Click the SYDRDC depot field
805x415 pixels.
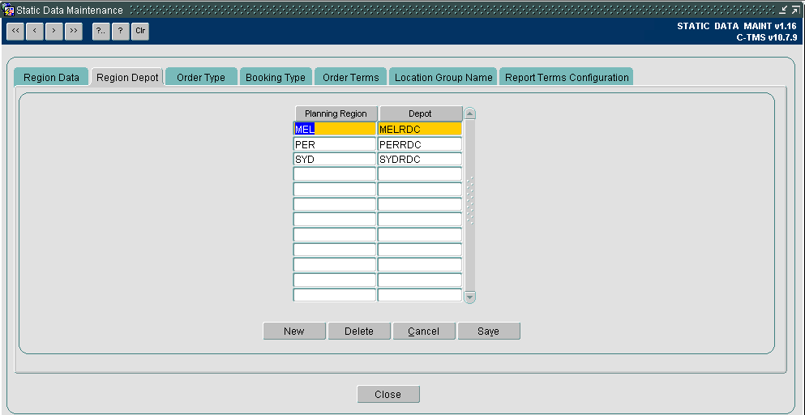coord(420,159)
